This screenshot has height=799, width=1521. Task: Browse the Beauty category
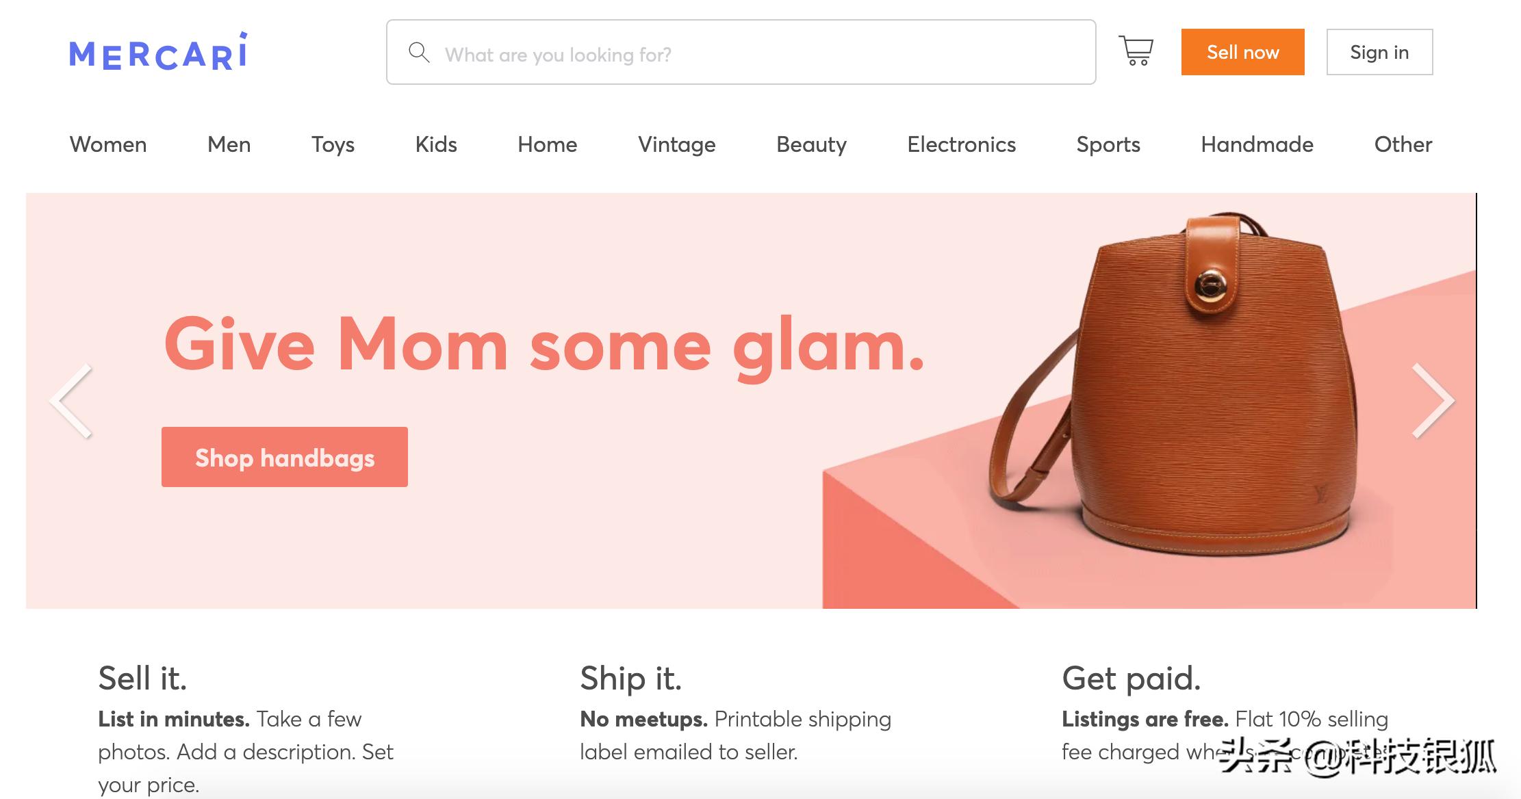[x=811, y=144]
